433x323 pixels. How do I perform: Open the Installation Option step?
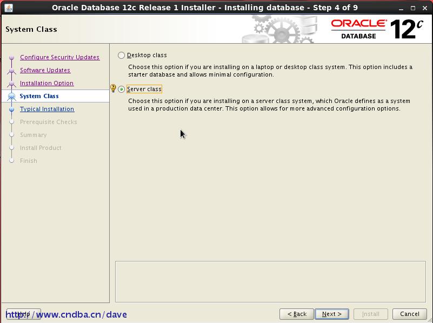click(46, 83)
